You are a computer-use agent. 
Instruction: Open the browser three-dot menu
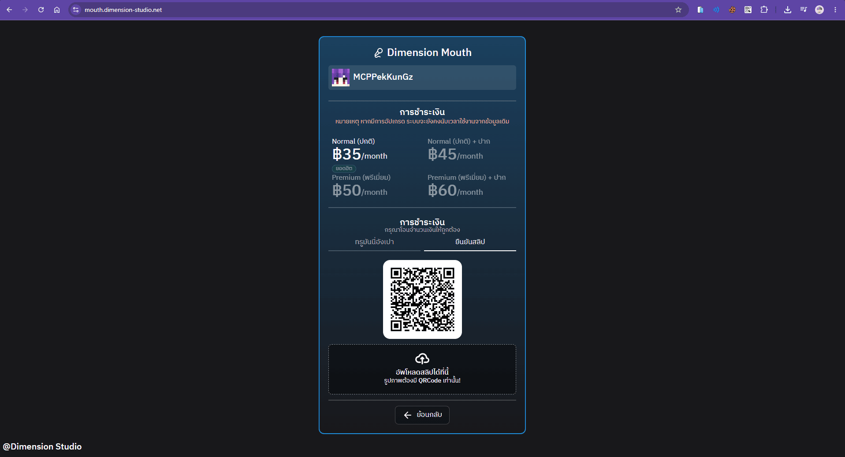coord(835,10)
